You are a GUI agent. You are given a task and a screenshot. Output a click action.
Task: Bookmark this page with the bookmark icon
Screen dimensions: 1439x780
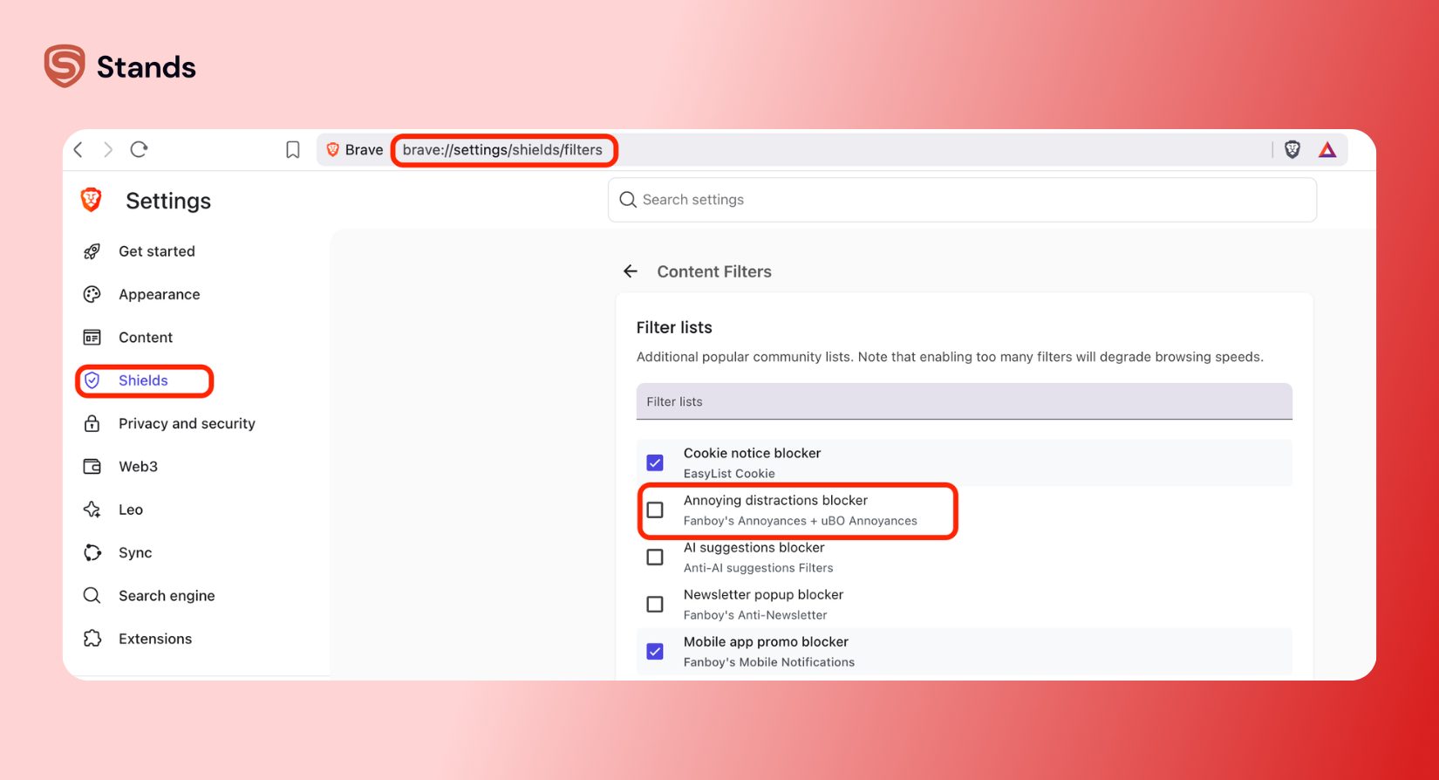293,150
